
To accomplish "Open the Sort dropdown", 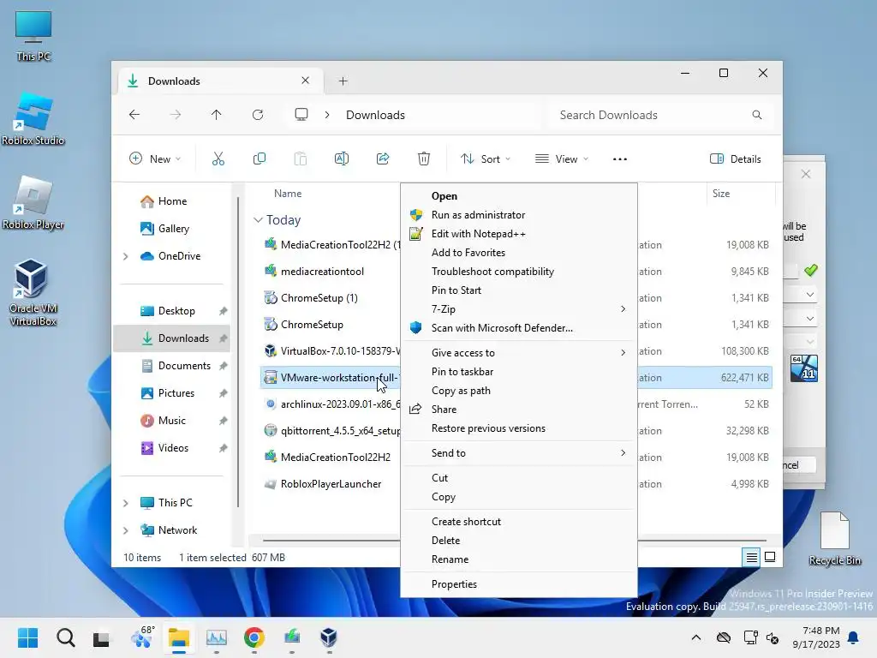I will pyautogui.click(x=485, y=159).
